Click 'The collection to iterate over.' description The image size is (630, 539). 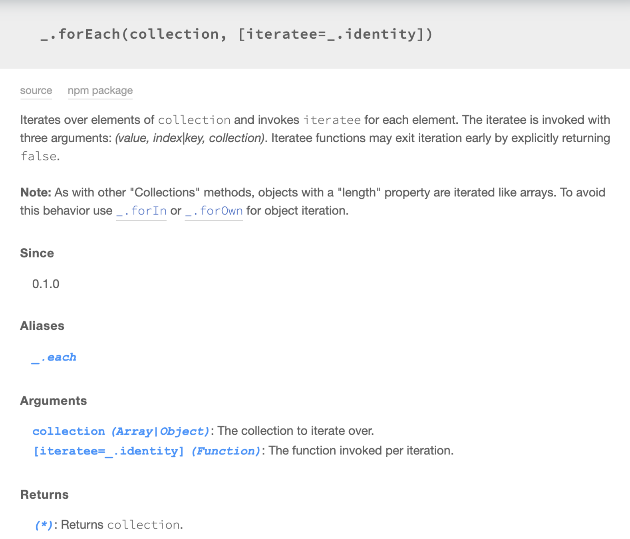296,431
